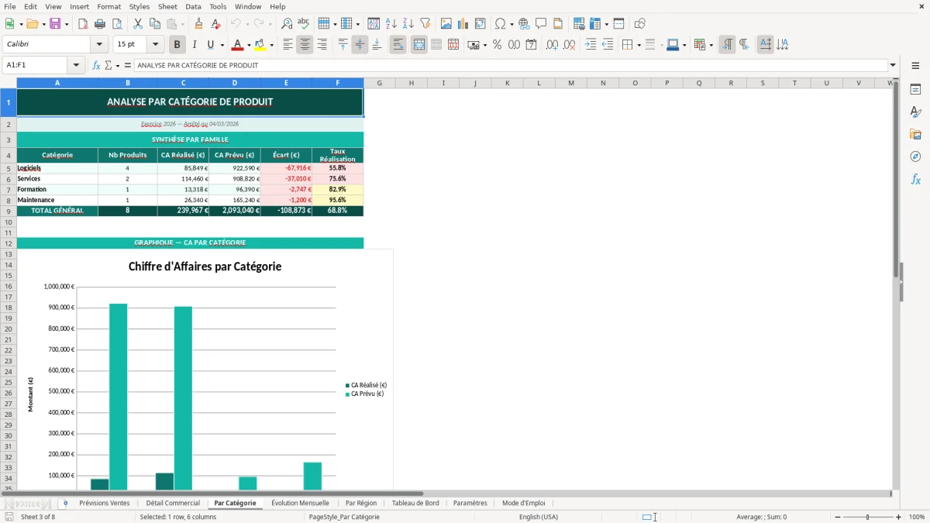Screen dimensions: 930x523
Task: Run the Spelling check
Action: [x=304, y=24]
